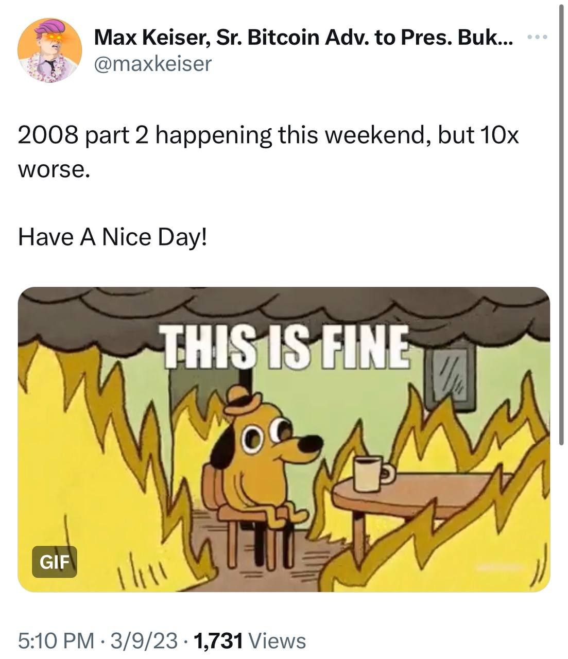Click the 5:10 PM timestamp
Screen dimensions: 568x659
tap(56, 641)
